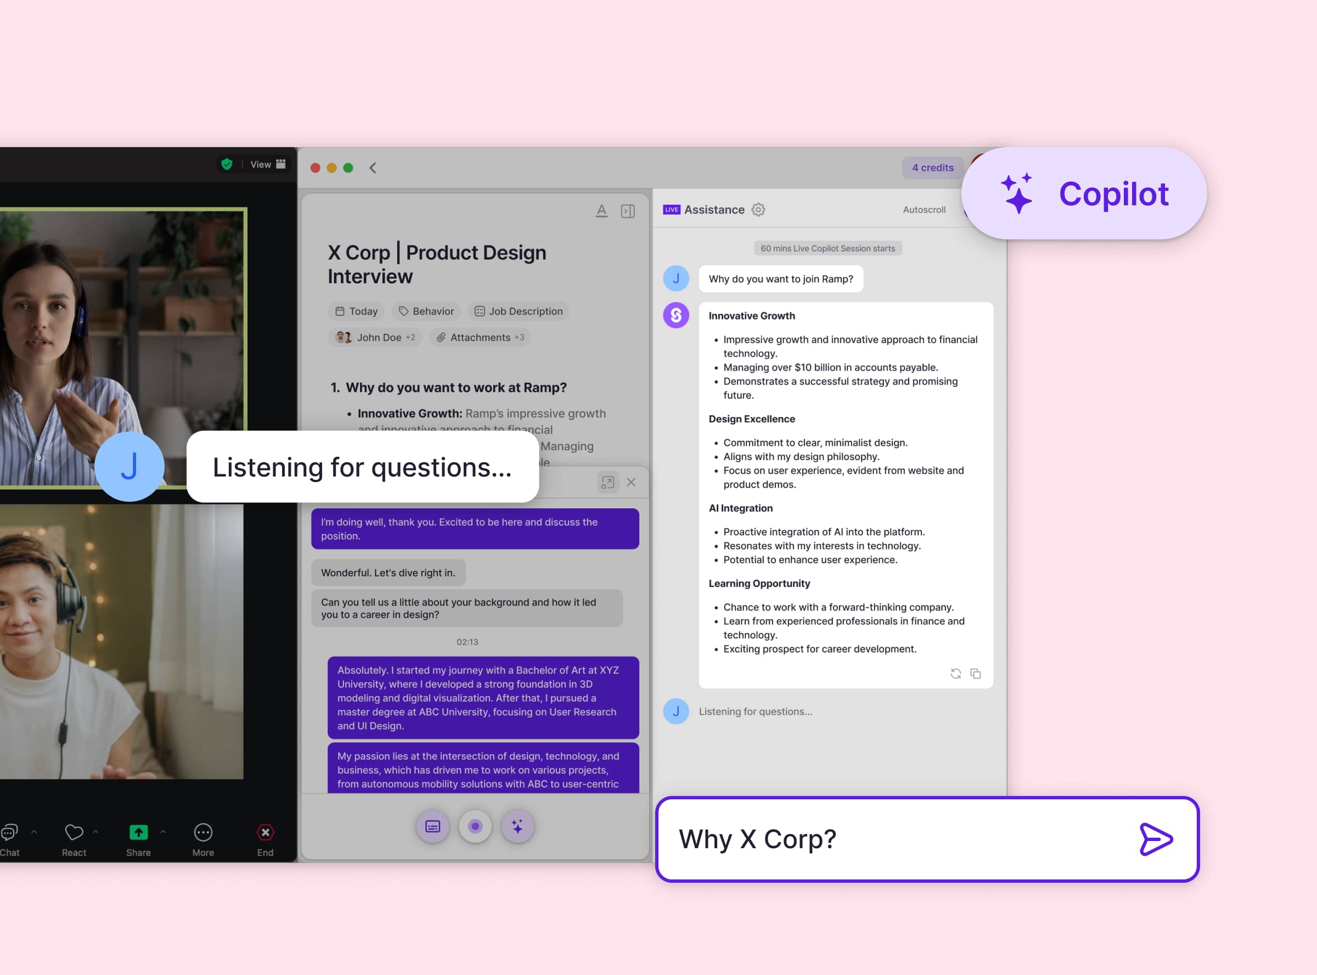The height and width of the screenshot is (975, 1317).
Task: Open the Job Description tag
Action: (519, 311)
